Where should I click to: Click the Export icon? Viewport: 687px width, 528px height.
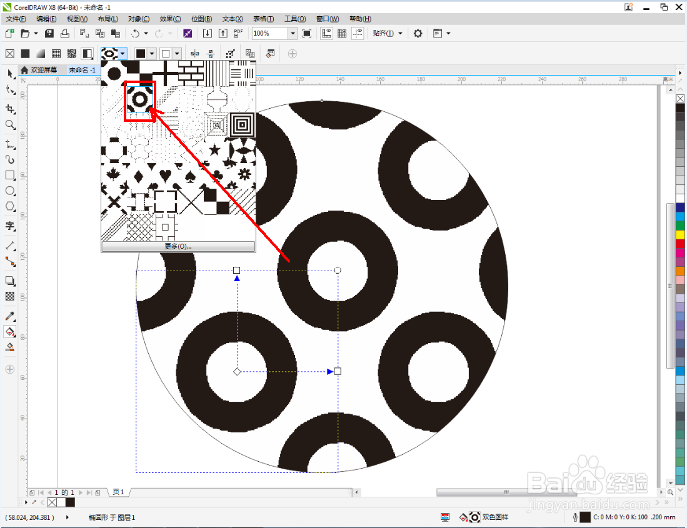coord(223,33)
